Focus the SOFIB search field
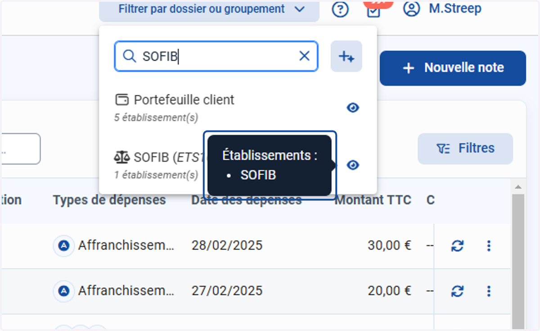 pos(216,56)
